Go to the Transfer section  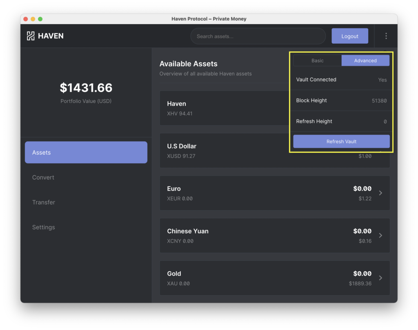pos(44,202)
